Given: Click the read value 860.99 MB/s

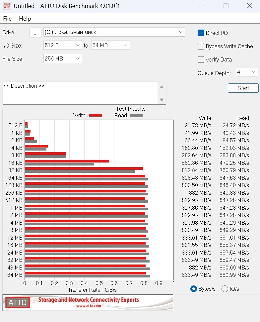Looking at the screenshot, I should 234,275.
